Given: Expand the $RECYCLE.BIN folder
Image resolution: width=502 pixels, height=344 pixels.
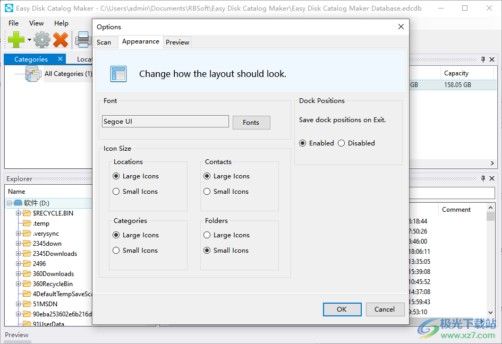Looking at the screenshot, I should pos(19,213).
